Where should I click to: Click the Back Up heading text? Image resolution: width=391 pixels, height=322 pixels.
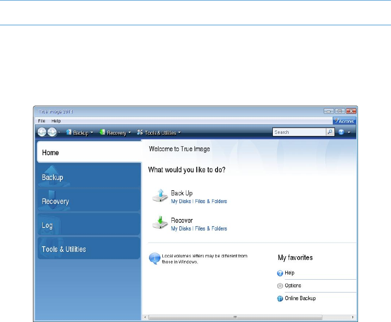(x=182, y=193)
